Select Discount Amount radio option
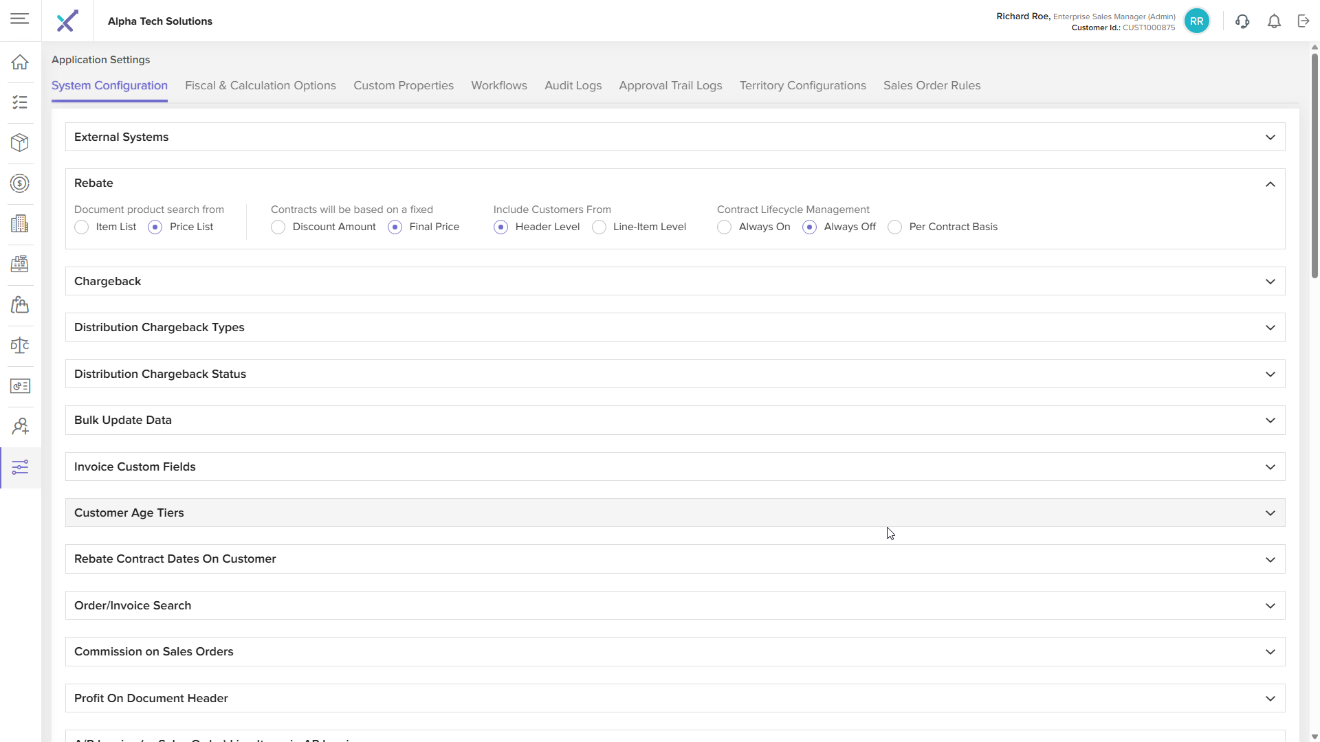The image size is (1320, 742). point(278,227)
